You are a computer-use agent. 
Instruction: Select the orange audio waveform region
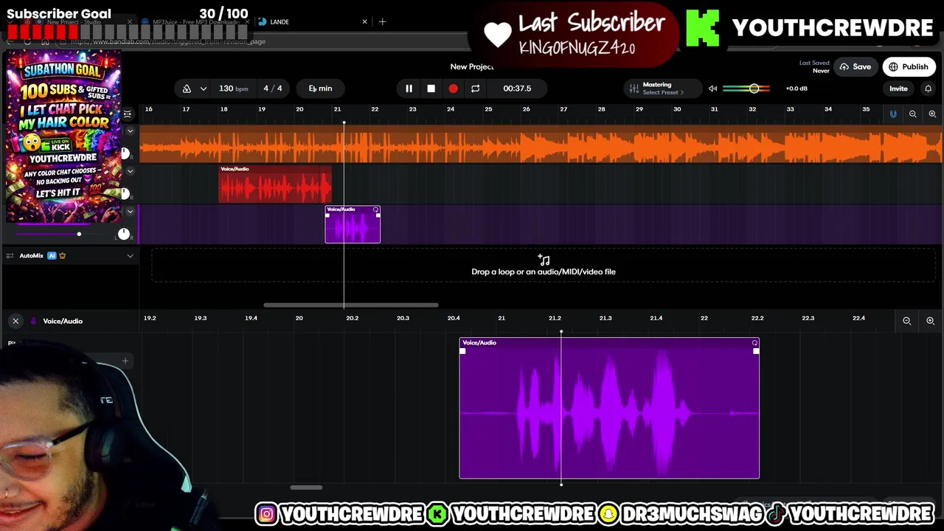pos(541,144)
